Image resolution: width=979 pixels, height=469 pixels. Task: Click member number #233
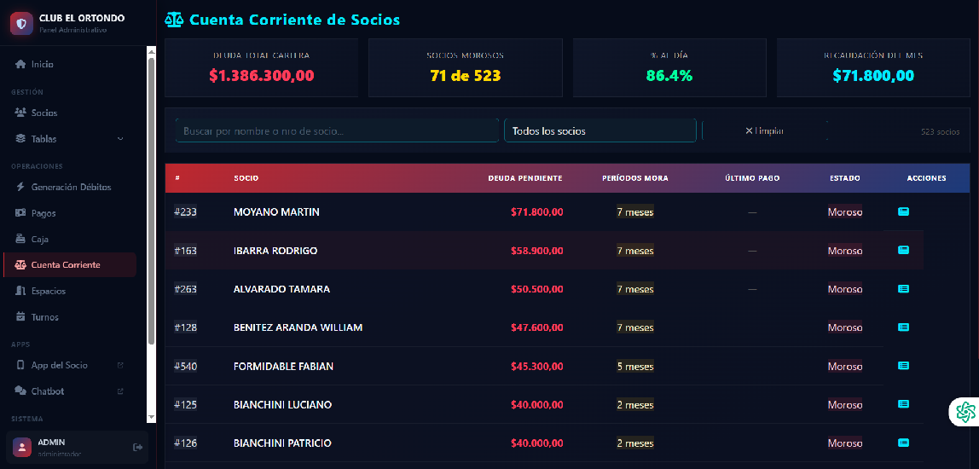[x=185, y=211]
